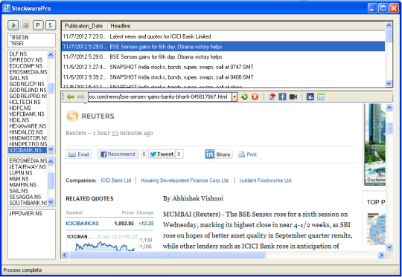Open the ICICI Bank Ltd company link
Viewport: 402px width, 277px height.
[x=116, y=180]
